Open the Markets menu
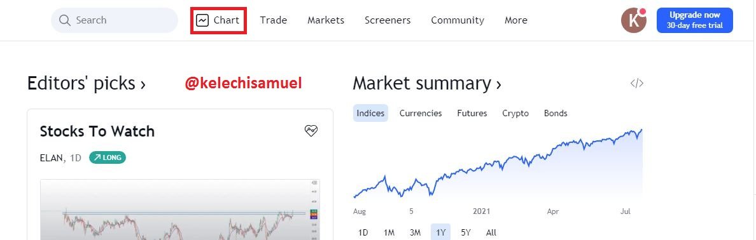Screen dimensions: 756x240 pyautogui.click(x=326, y=20)
